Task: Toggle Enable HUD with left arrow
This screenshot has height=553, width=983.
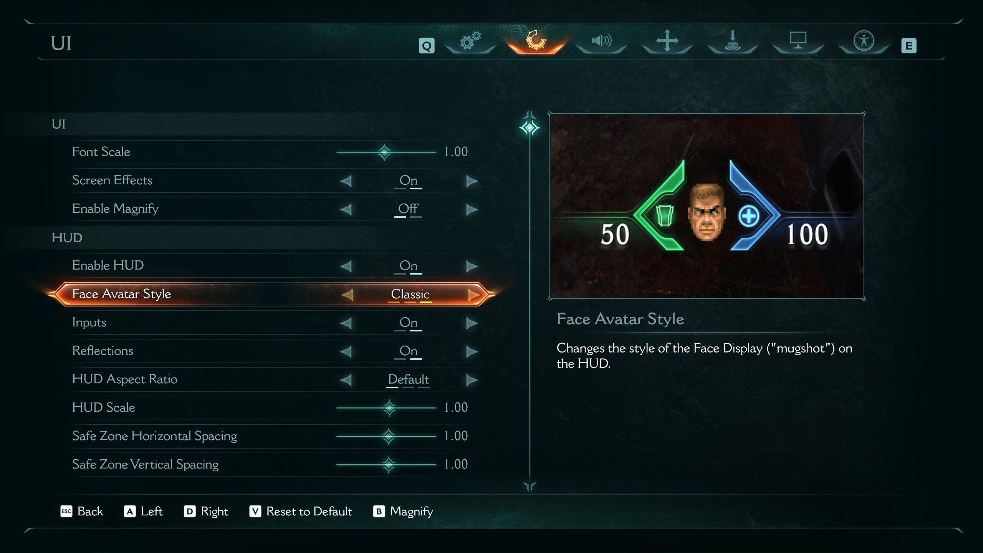Action: [346, 266]
